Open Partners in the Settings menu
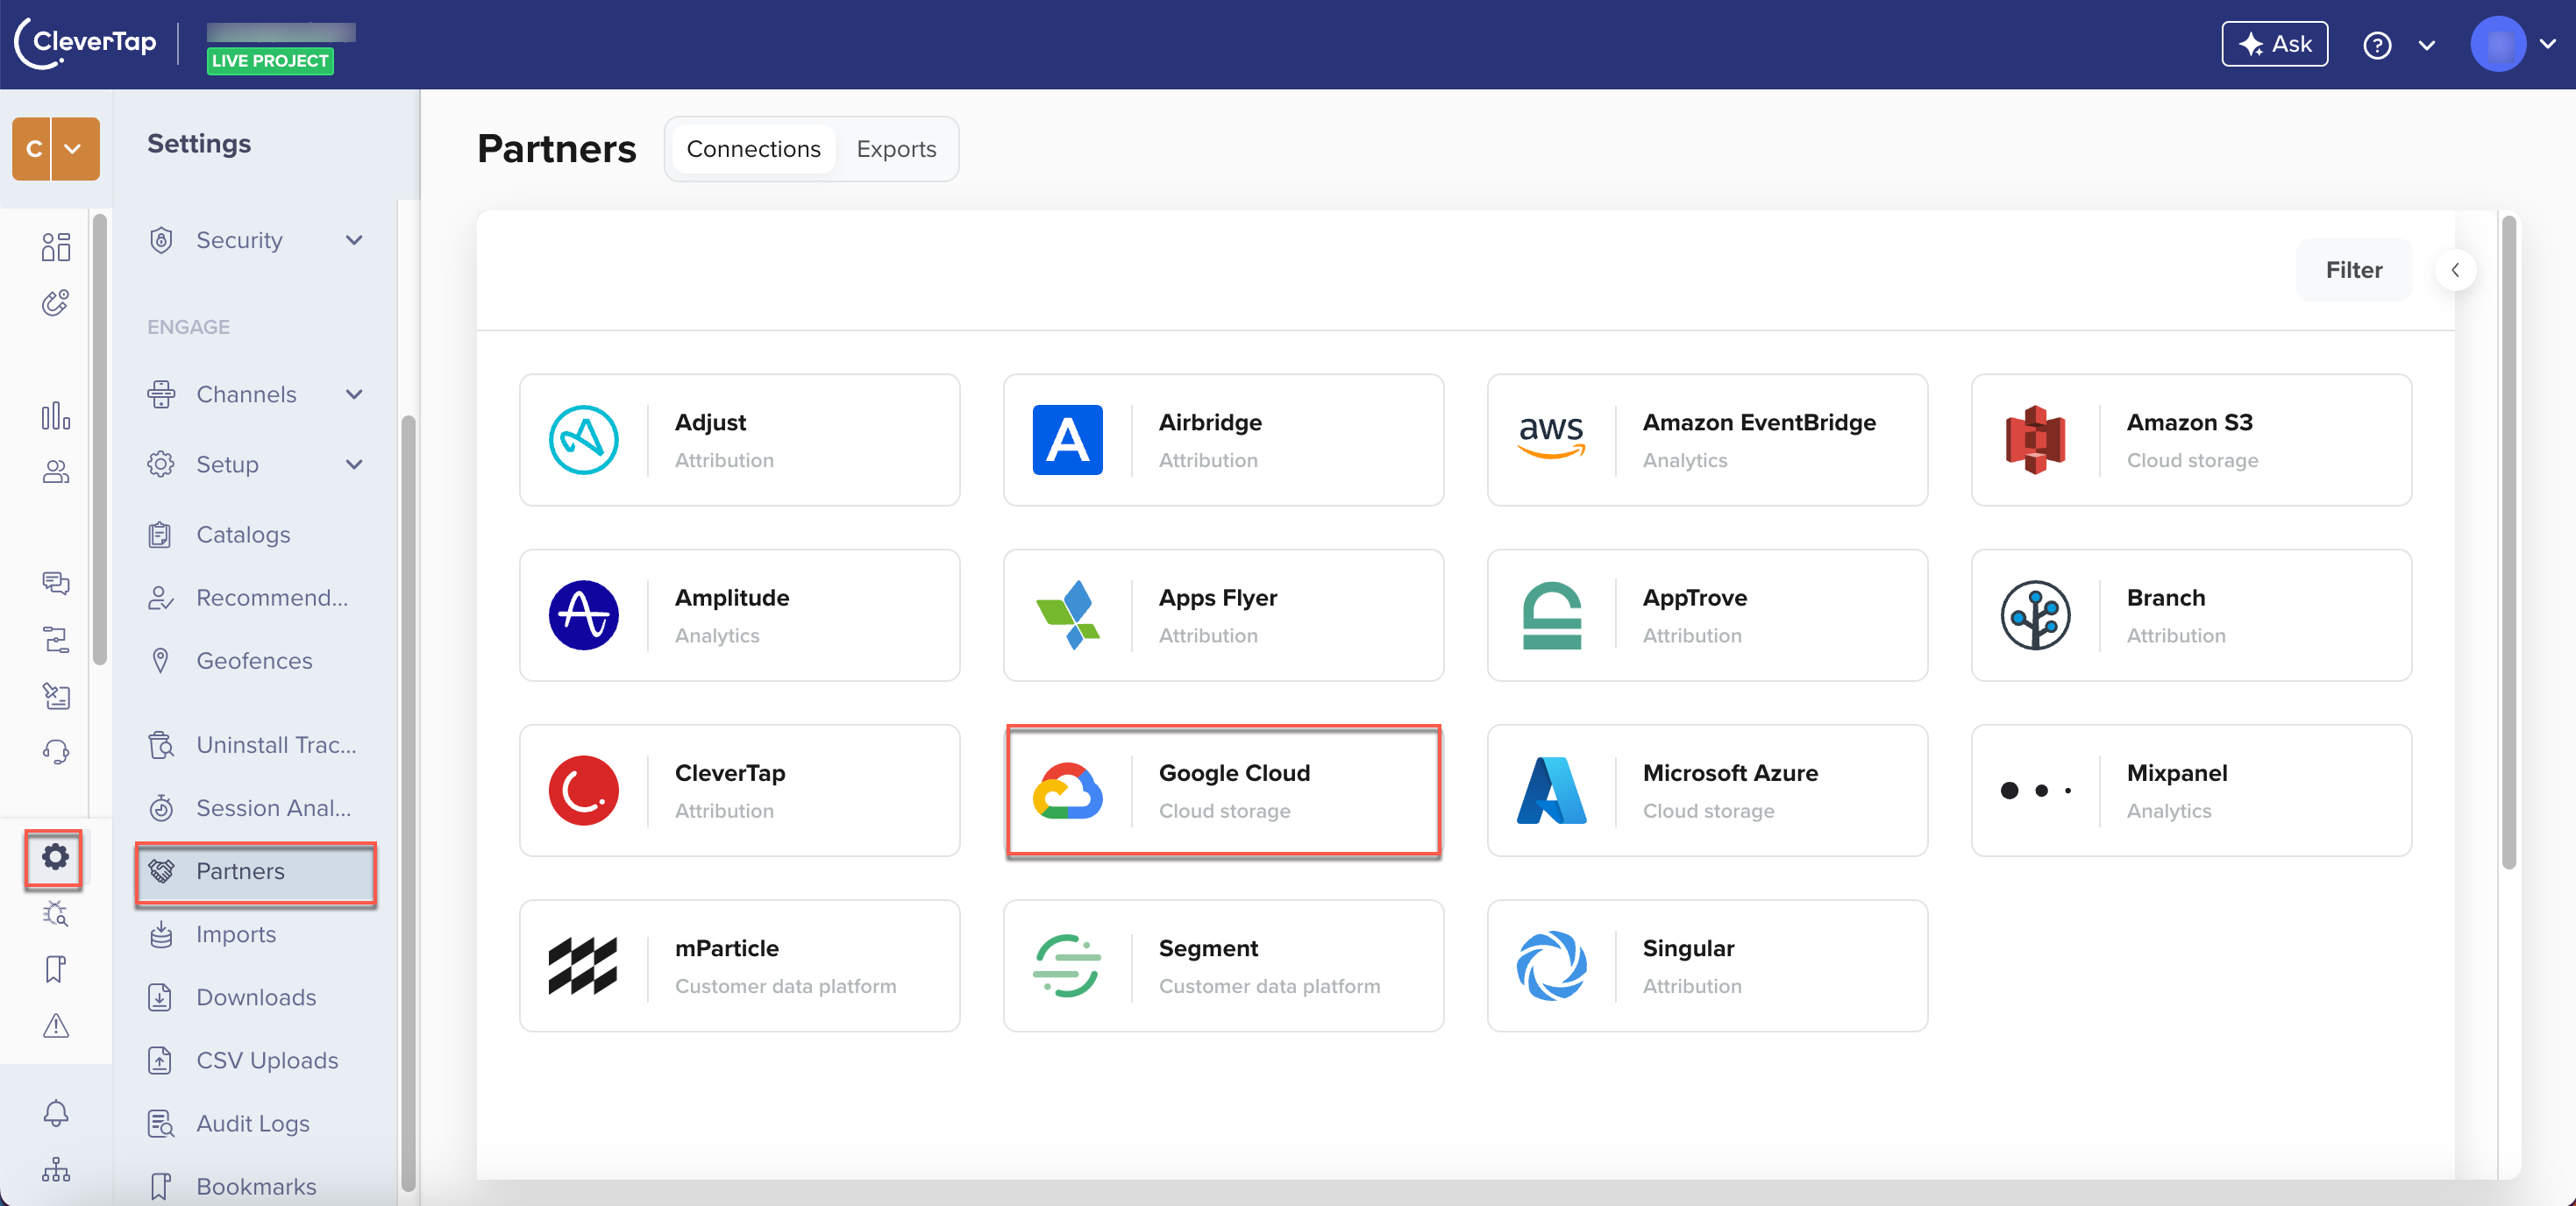This screenshot has height=1206, width=2576. pyautogui.click(x=256, y=871)
